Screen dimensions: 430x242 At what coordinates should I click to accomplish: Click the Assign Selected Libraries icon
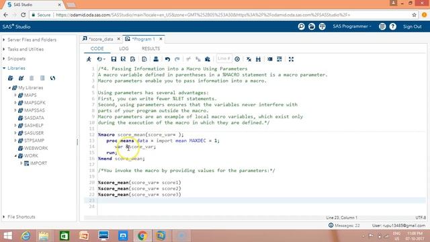coord(21,78)
